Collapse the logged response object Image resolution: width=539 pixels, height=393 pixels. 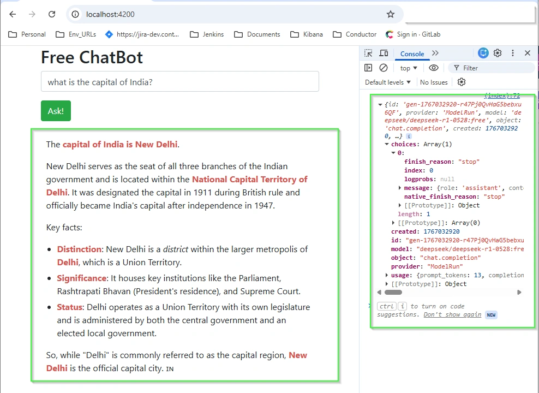[x=380, y=104]
